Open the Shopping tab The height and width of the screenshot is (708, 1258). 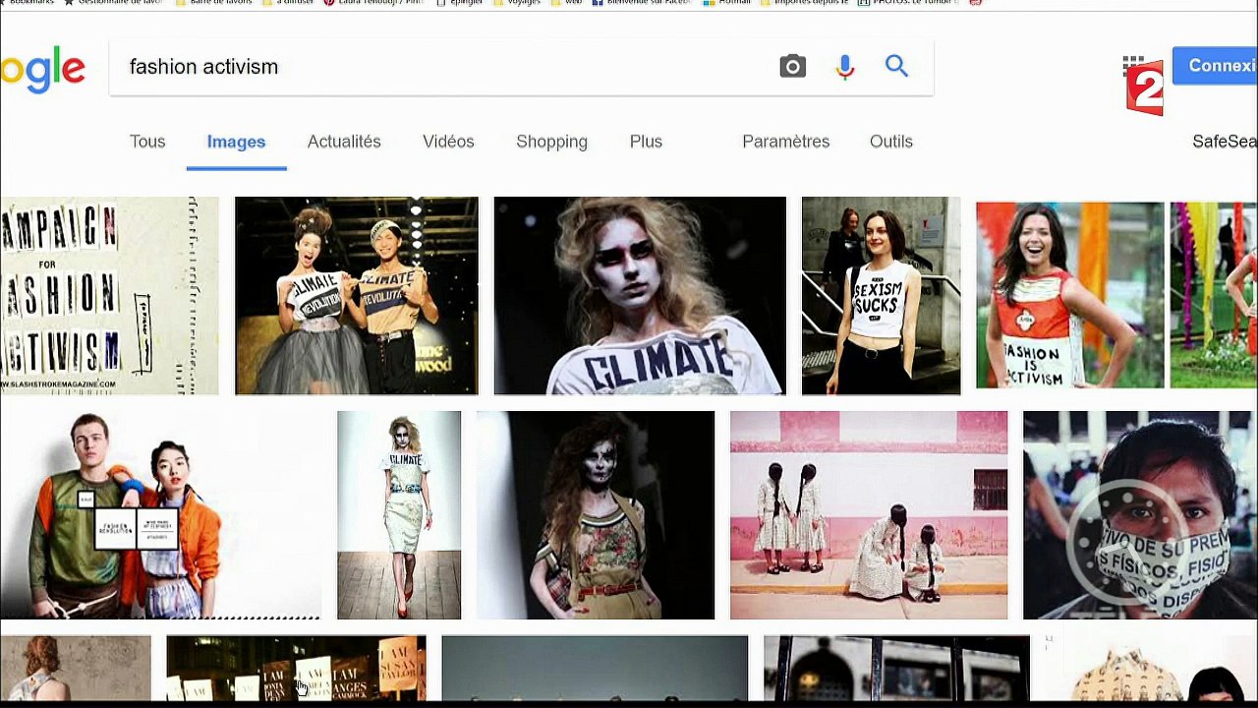pos(551,142)
